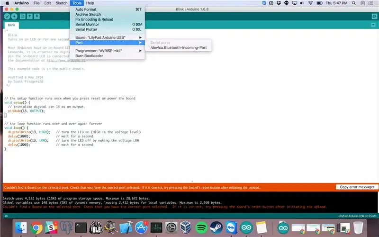The image size is (379, 237).
Task: Open the Edit menu
Action: click(47, 3)
